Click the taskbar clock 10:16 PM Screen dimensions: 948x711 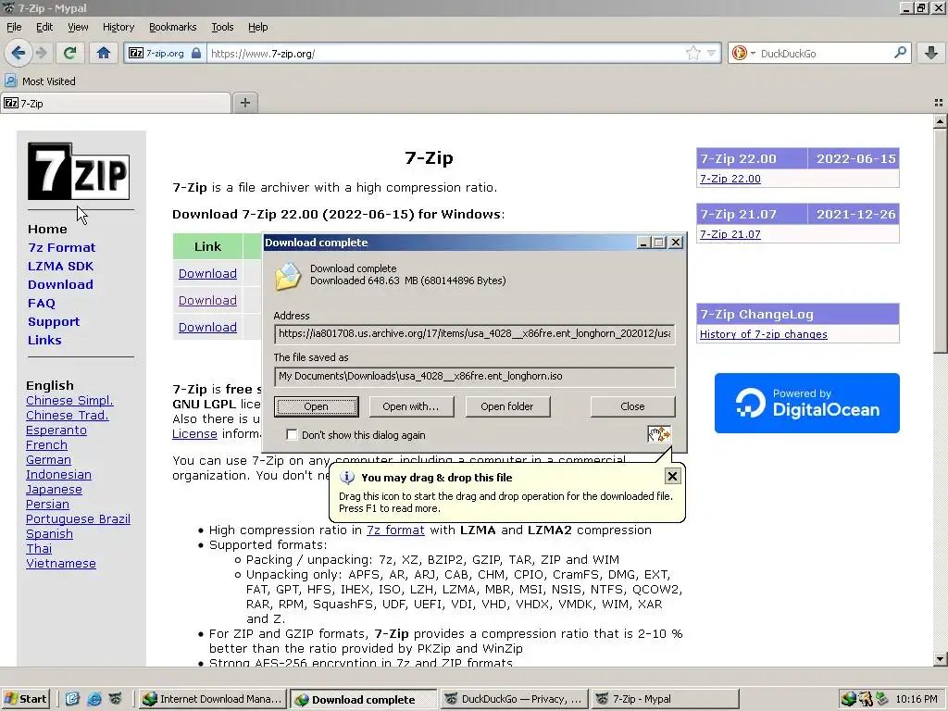916,699
